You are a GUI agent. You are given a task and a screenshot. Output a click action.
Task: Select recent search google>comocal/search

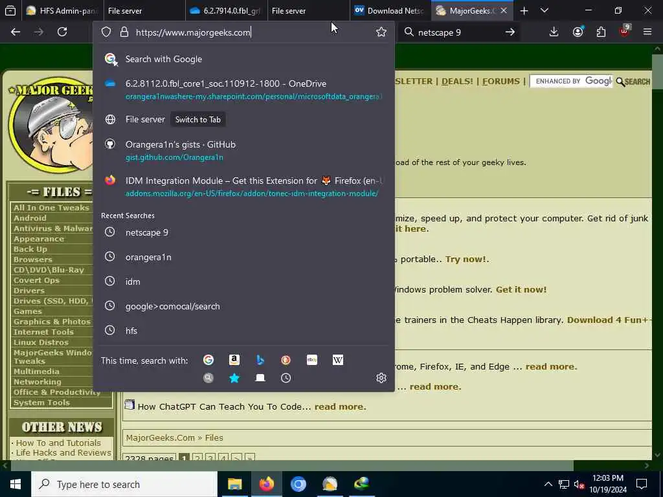pos(243,306)
